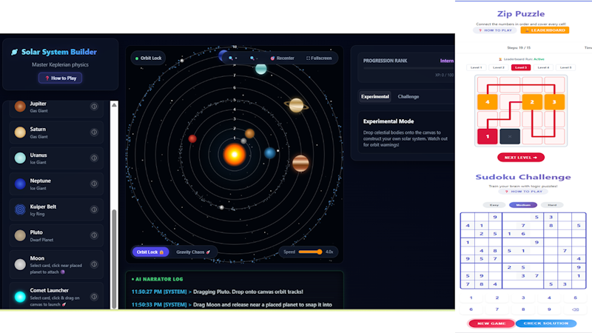Open the Pluto card info icon

(x=94, y=235)
